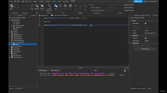Viewport: 167px width, 93px height.
Task: Open the MODEL ribbon tab
Action: [41, 2]
